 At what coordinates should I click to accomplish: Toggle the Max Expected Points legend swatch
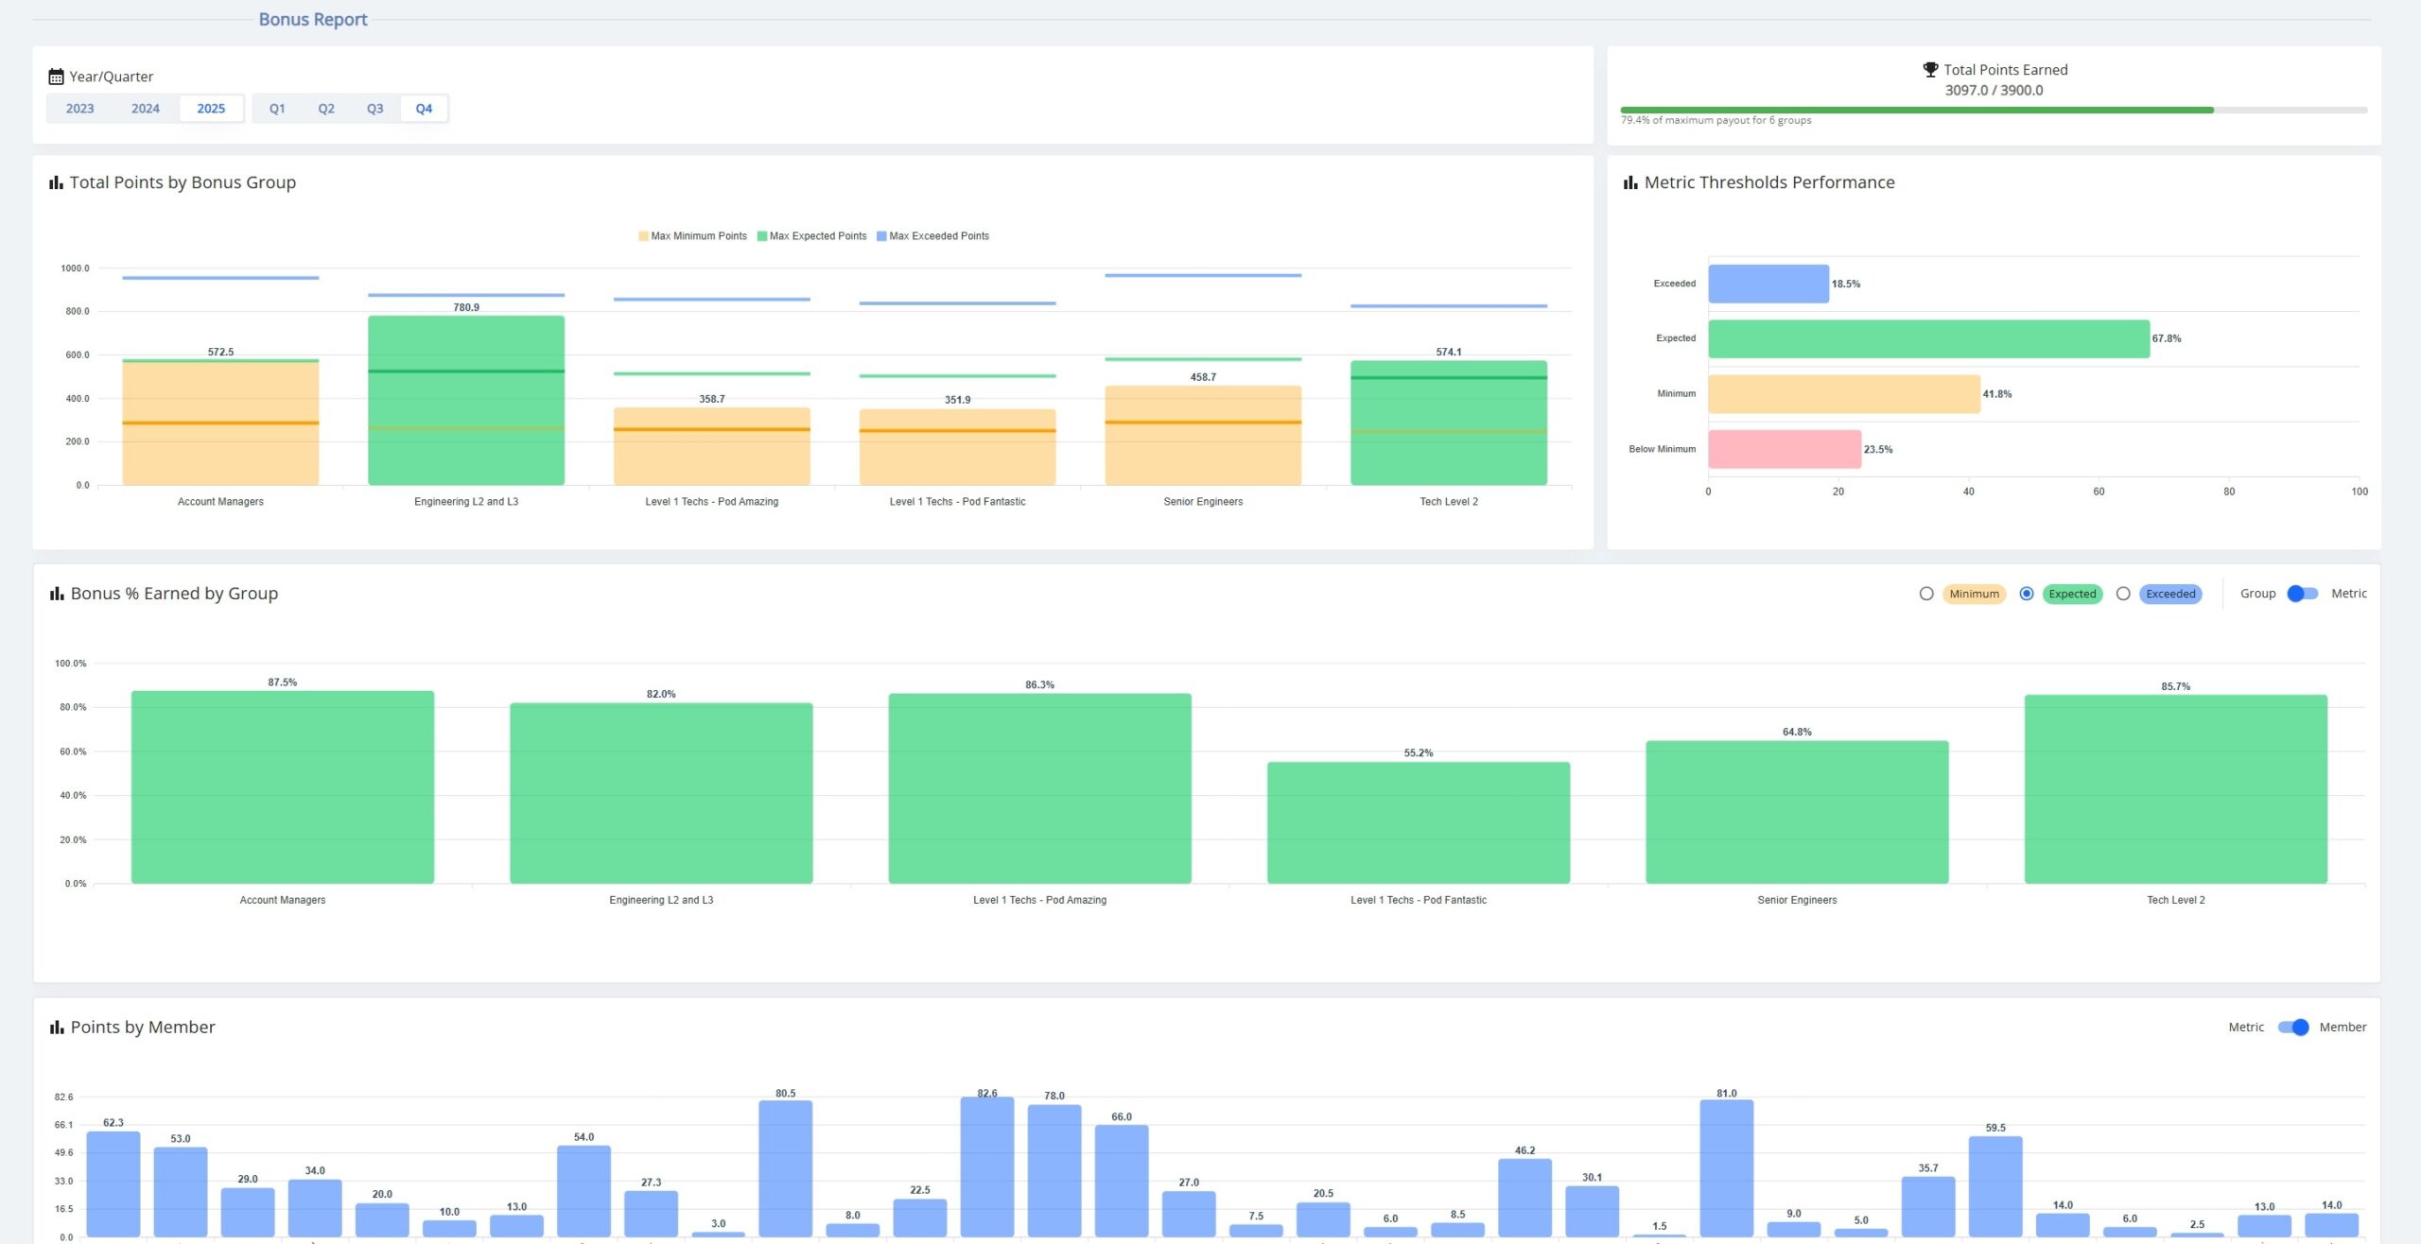tap(762, 236)
